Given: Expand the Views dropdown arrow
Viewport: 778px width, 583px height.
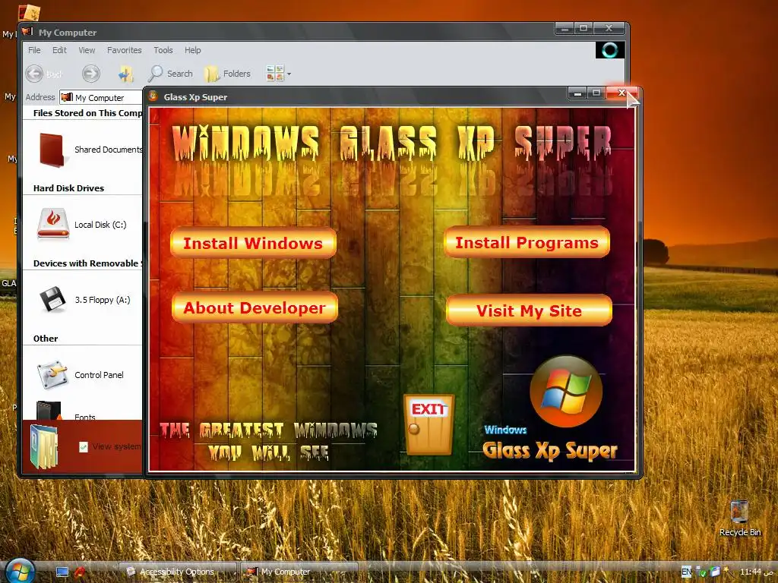Looking at the screenshot, I should 289,74.
